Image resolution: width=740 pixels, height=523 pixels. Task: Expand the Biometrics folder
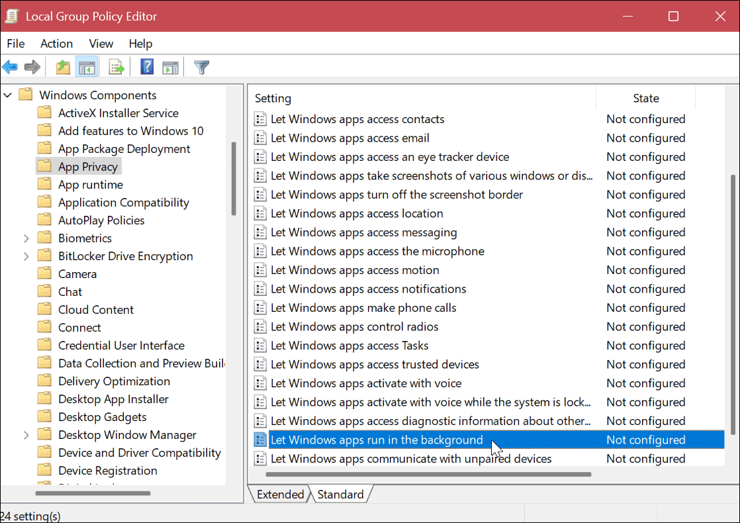point(26,238)
